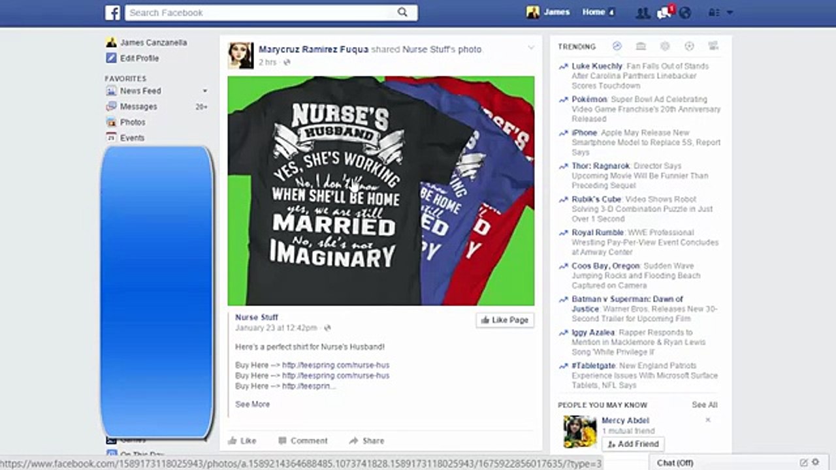Screen dimensions: 836x470
Task: Click the '2 hrs' post timestamp
Action: (268, 63)
